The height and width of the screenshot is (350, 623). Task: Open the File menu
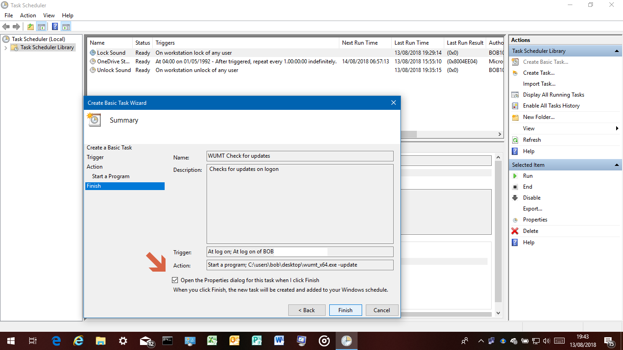click(x=9, y=15)
